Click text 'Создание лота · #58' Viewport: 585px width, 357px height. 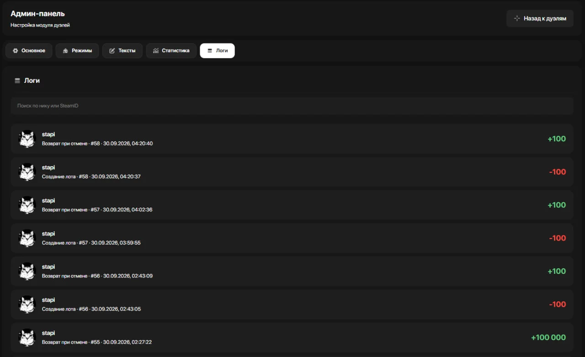pyautogui.click(x=65, y=176)
